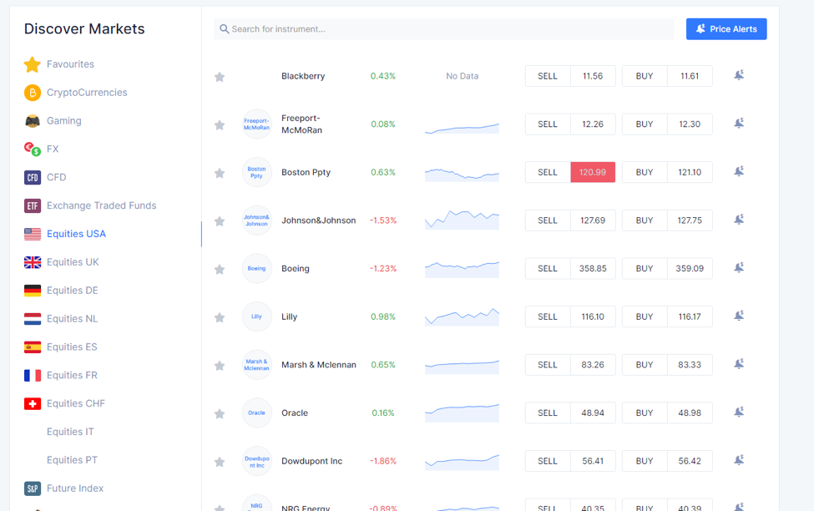Set price alert bell for Lilly

point(739,316)
